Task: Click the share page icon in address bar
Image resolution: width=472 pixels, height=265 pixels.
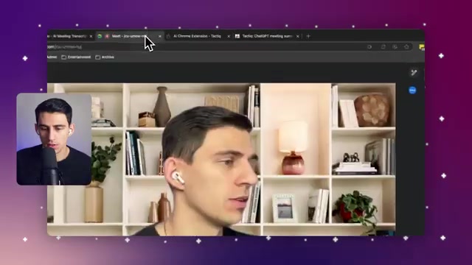Action: (383, 47)
